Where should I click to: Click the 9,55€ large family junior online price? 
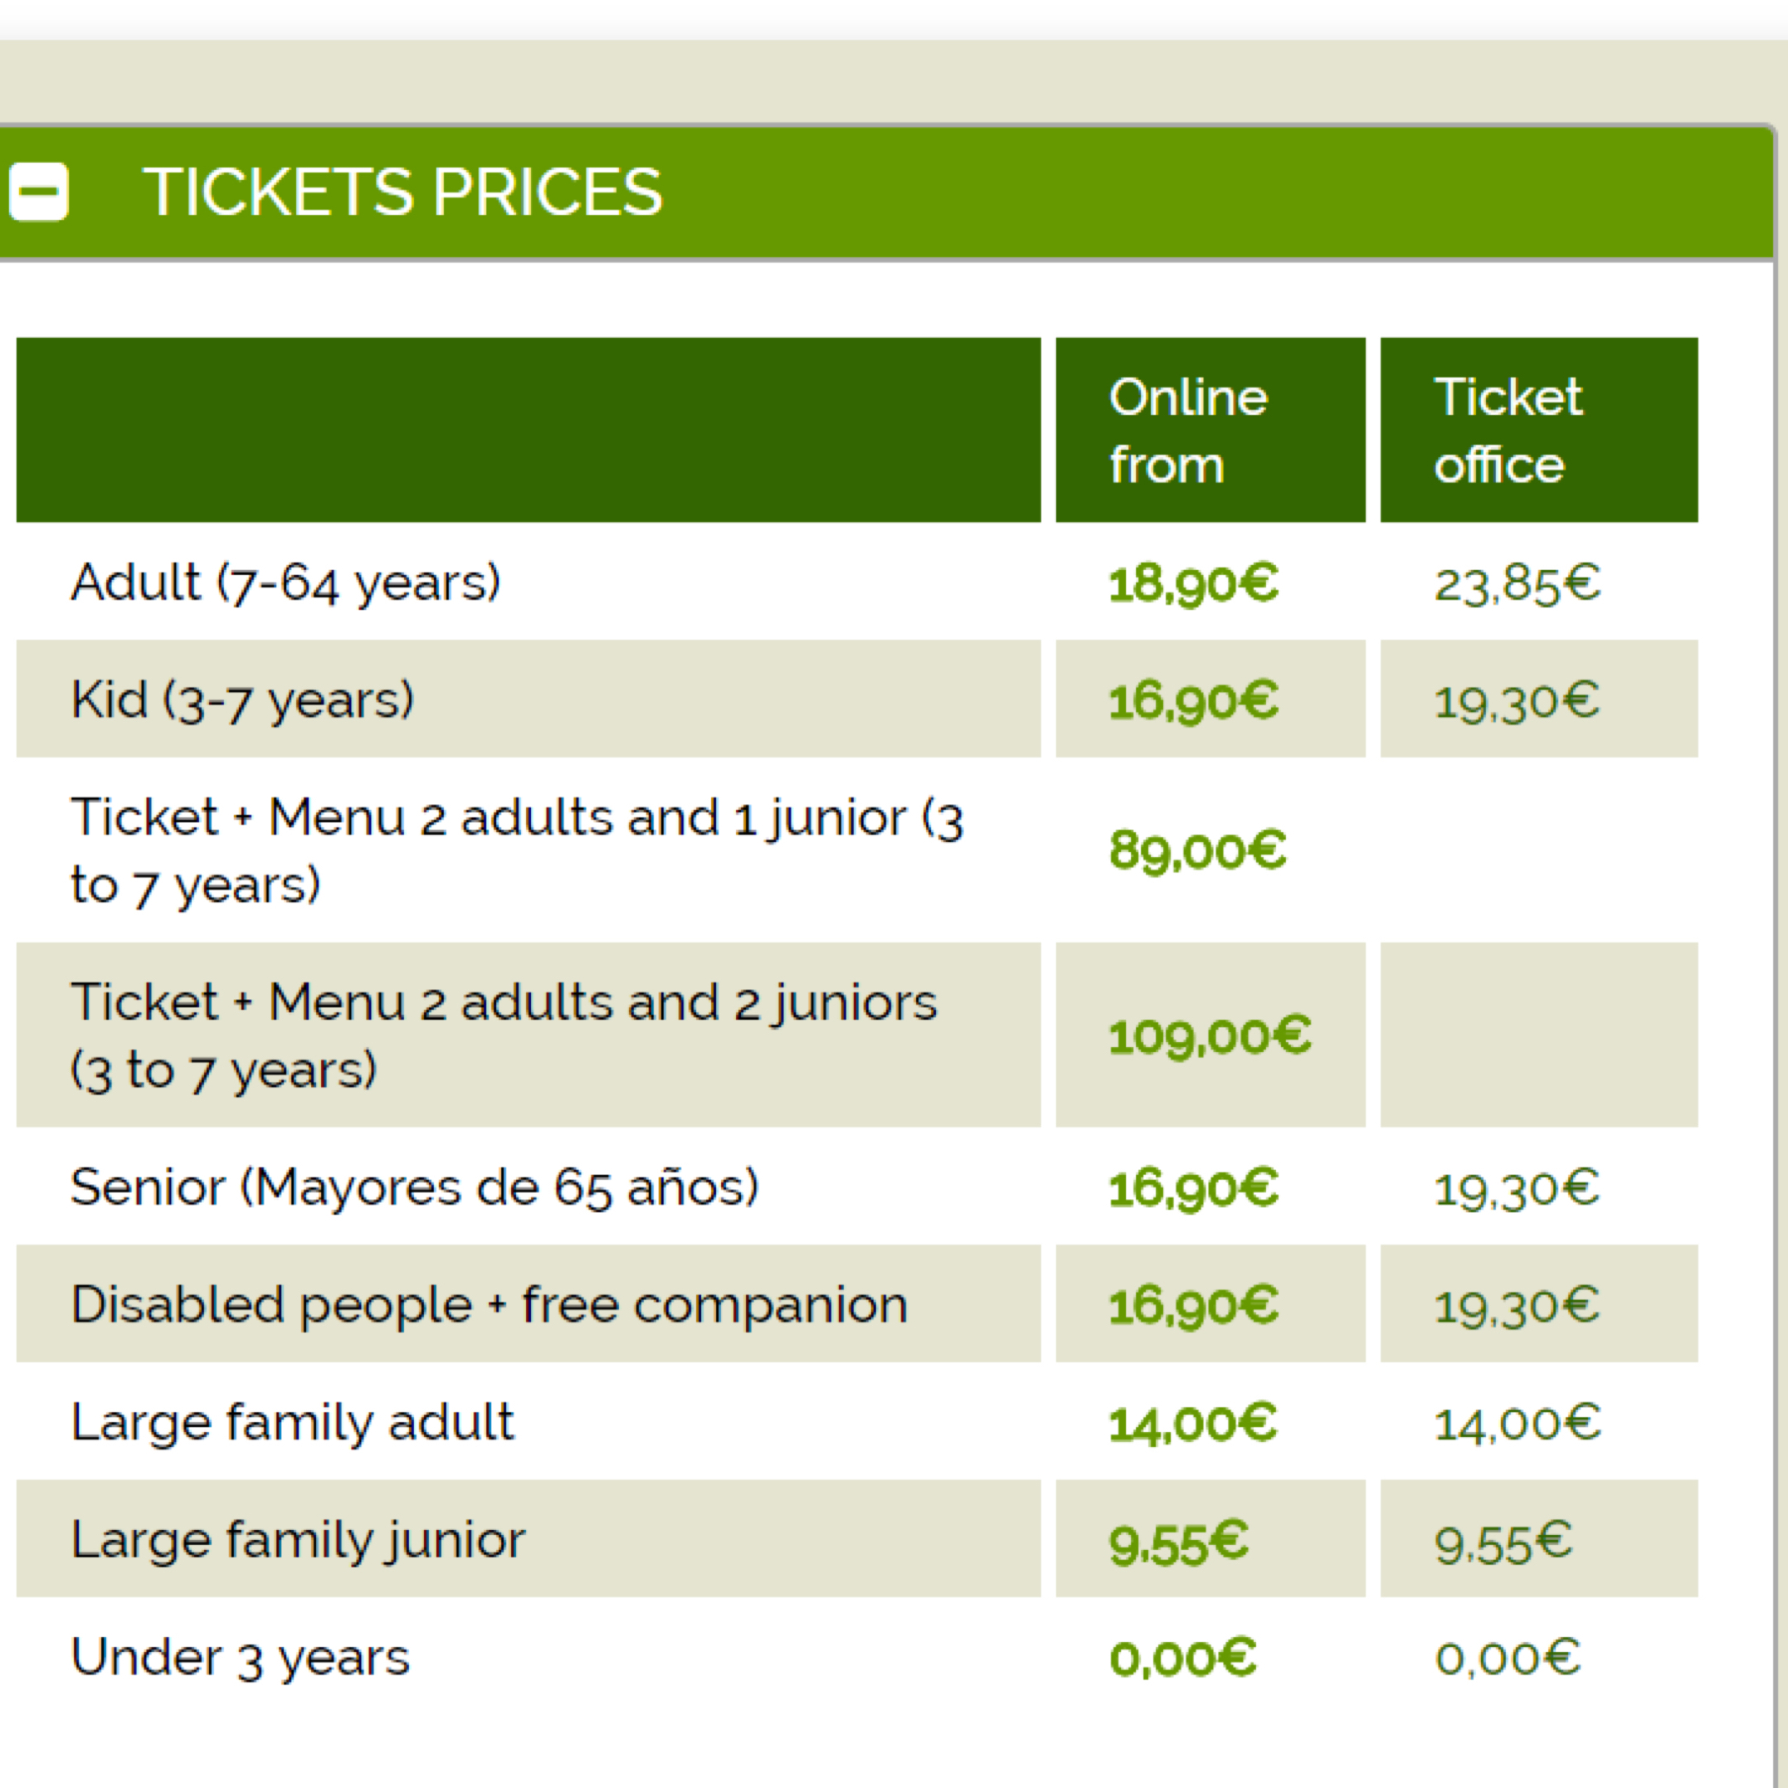click(x=1178, y=1542)
